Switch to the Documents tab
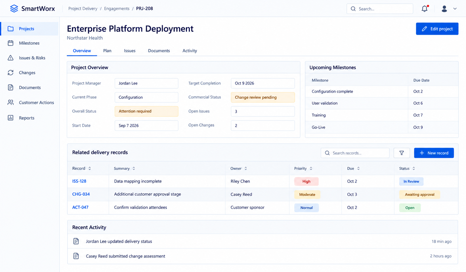This screenshot has width=466, height=272. point(159,51)
